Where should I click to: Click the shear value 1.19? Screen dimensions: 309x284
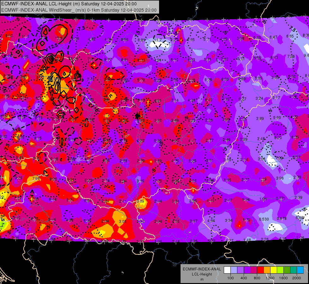click(x=263, y=179)
